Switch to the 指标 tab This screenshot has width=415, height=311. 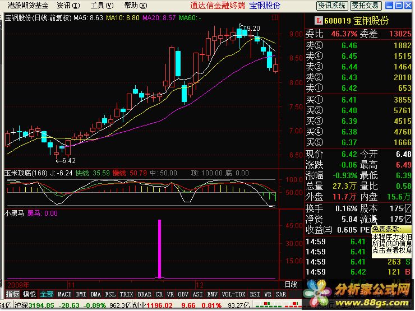point(13,294)
